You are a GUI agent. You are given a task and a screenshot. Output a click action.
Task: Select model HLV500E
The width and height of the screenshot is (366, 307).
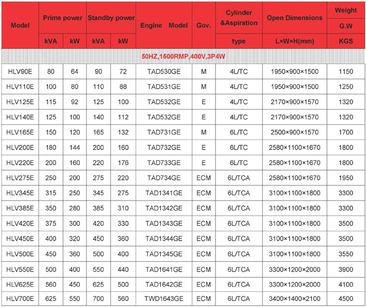(20, 254)
